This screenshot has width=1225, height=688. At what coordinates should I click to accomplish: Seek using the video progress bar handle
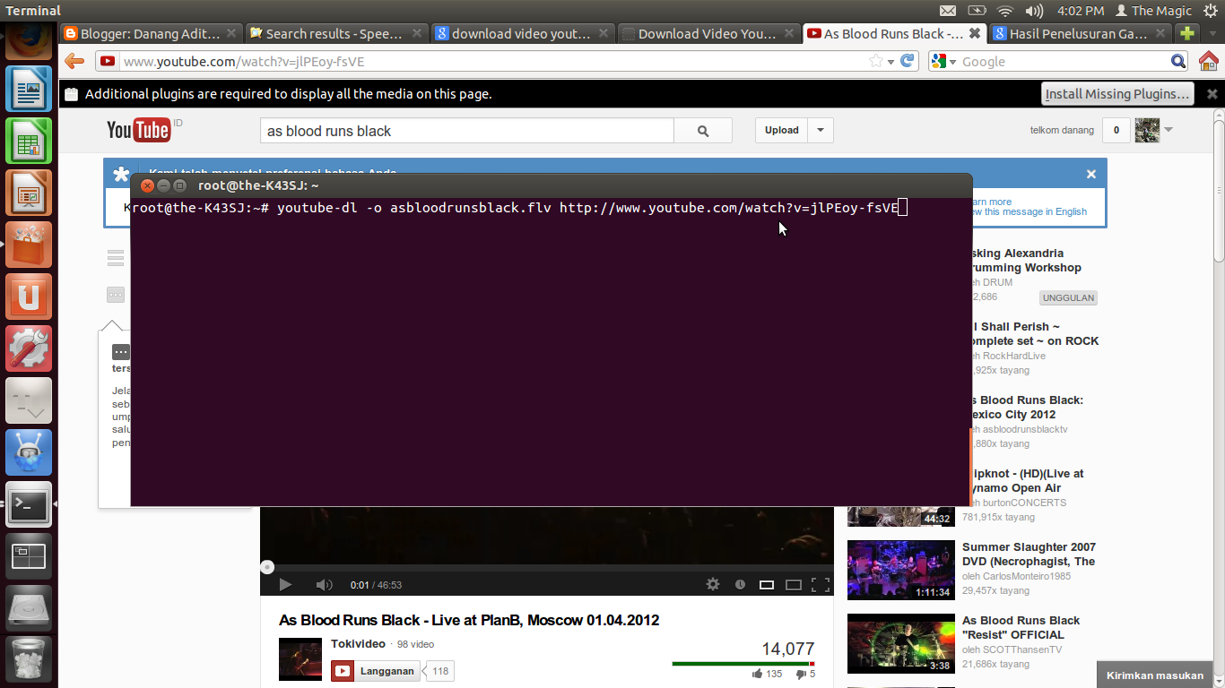tap(267, 567)
